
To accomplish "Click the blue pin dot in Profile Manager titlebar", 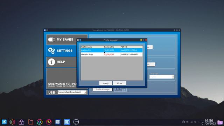I will click(80, 40).
